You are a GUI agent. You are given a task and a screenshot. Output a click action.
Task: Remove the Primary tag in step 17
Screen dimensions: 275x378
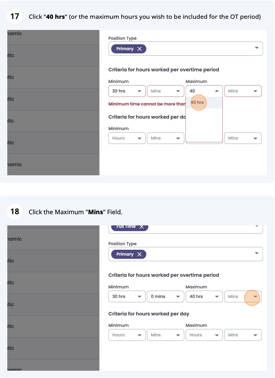click(139, 49)
